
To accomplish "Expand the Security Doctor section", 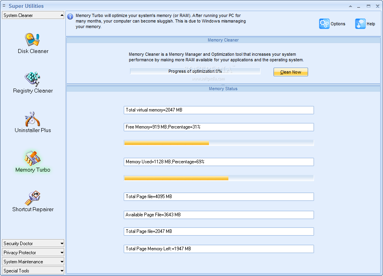I will 33,243.
